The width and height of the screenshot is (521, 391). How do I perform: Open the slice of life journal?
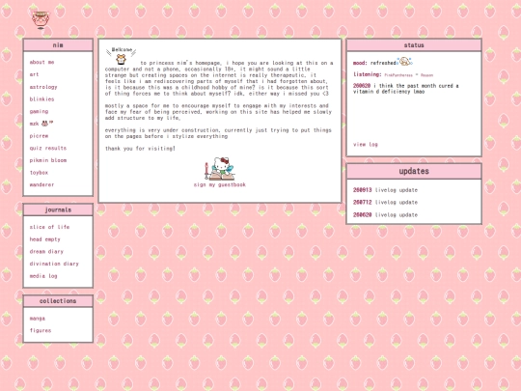(x=49, y=227)
